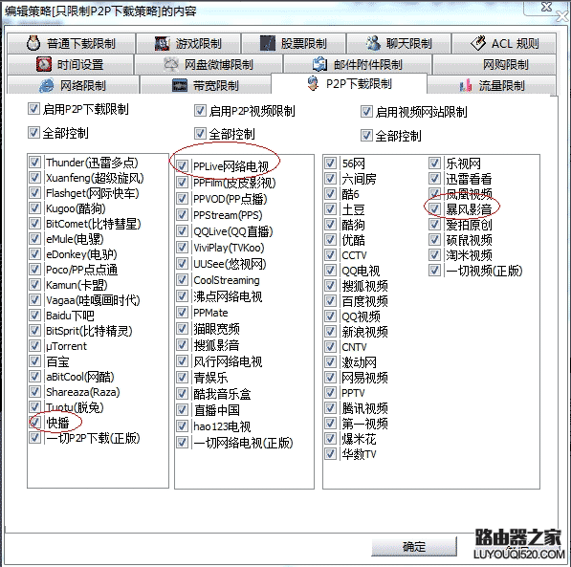The height and width of the screenshot is (567, 571).
Task: Select the Shareaza(Raza) label
Action: click(x=83, y=392)
